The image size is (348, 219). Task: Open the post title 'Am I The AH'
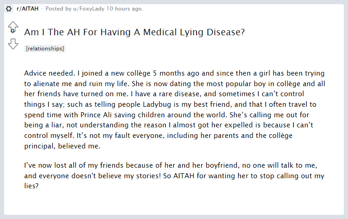(134, 32)
